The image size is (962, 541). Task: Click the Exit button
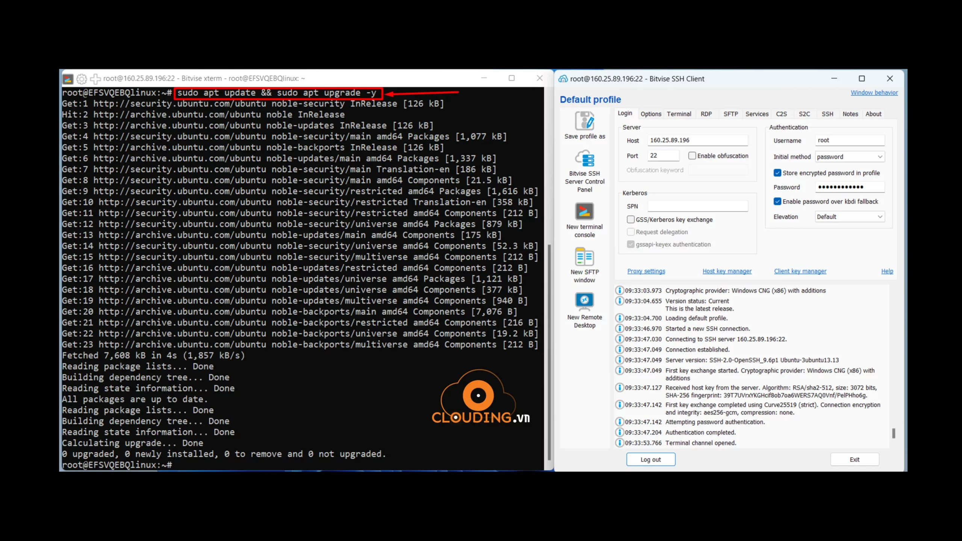[x=855, y=459]
